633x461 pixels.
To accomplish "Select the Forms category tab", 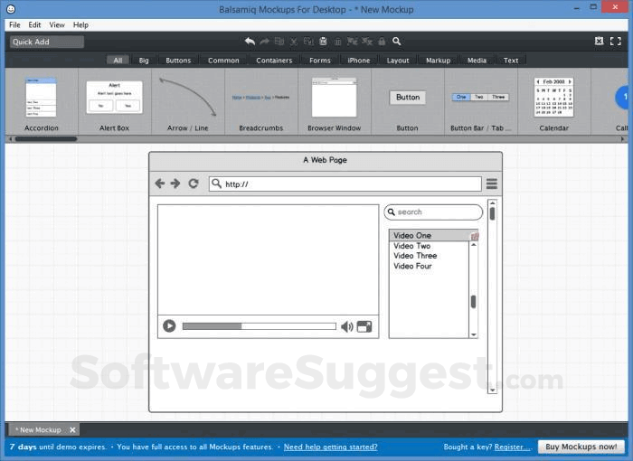I will coord(320,61).
